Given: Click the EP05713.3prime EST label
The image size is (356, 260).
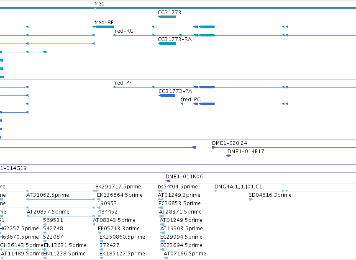Looking at the screenshot, I should (119, 229).
